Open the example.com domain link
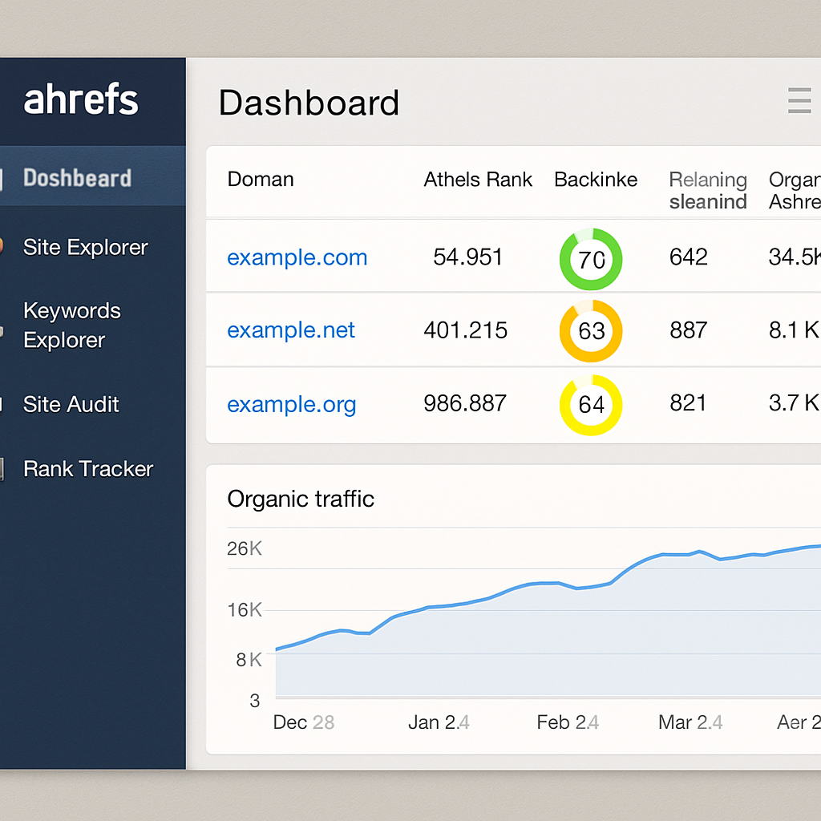Screen dimensions: 821x821 click(297, 257)
